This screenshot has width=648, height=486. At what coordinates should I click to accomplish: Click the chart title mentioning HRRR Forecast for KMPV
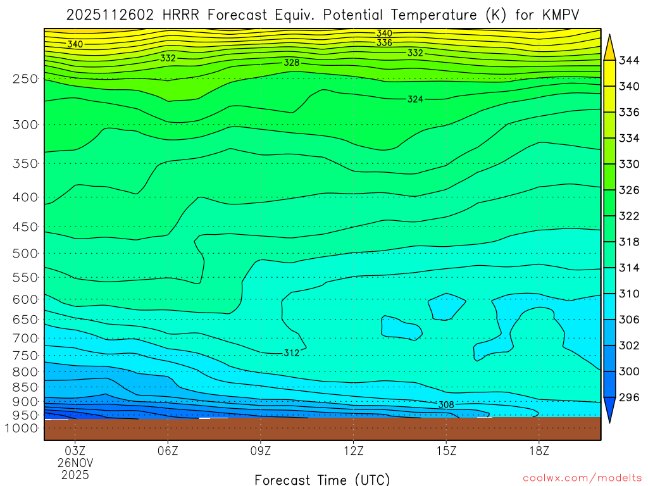323,15
